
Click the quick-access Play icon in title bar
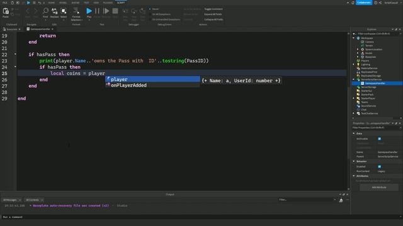[28, 3]
